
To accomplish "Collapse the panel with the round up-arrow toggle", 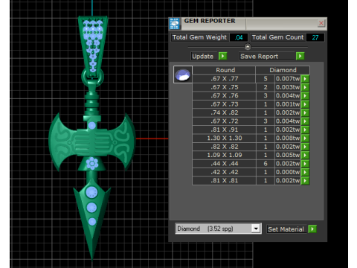I will 248,47.
